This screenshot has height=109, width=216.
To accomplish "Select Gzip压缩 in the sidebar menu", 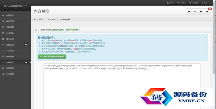I will tap(15, 51).
